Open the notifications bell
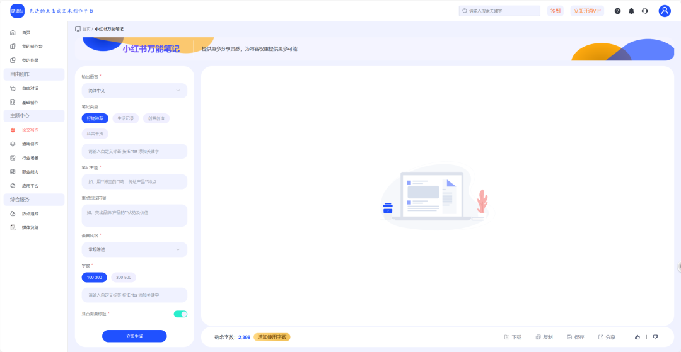Viewport: 681px width, 352px height. [x=631, y=11]
